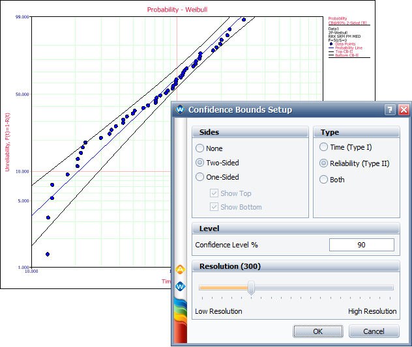Click the Data Points marker in plot legend
This screenshot has width=412, height=347.
pyautogui.click(x=331, y=44)
